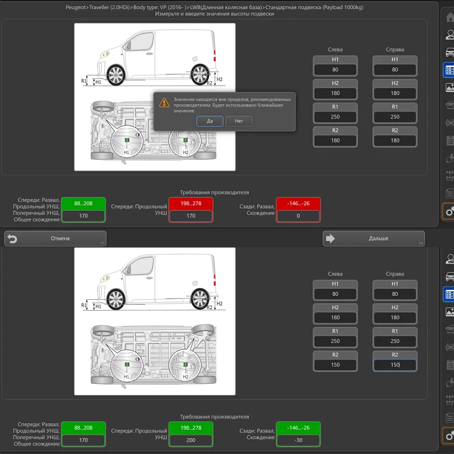Confirm the warning by pressing Да
Image resolution: width=454 pixels, height=454 pixels.
click(210, 121)
